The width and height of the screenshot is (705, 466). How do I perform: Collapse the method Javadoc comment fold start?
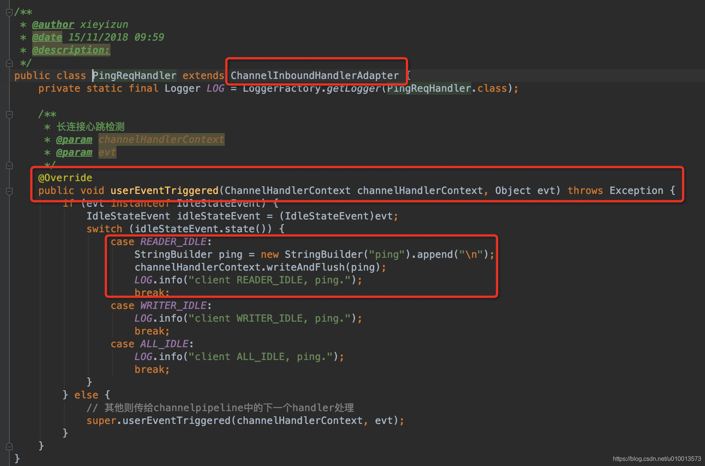[9, 115]
